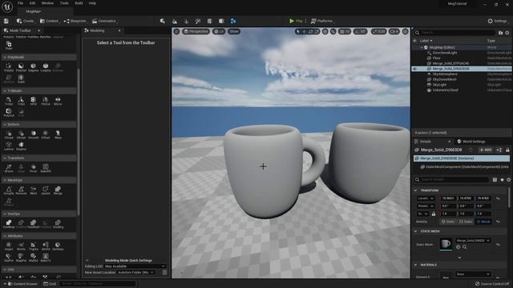Open the MatEd material edit tool
The width and height of the screenshot is (513, 288).
pyautogui.click(x=34, y=258)
